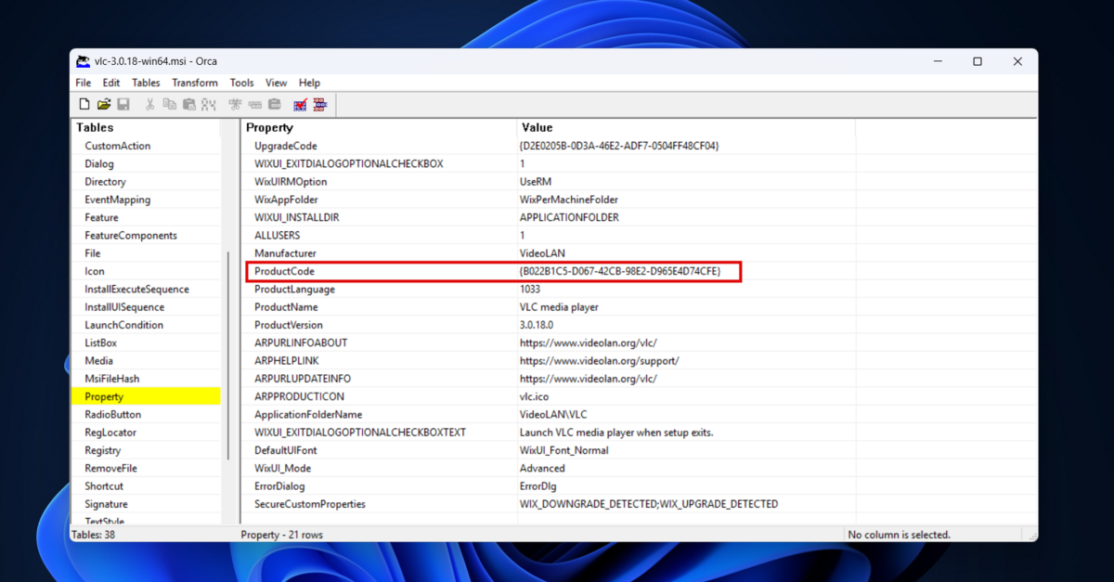Click the WixUI_Font_Normal value
The image size is (1114, 582).
564,450
